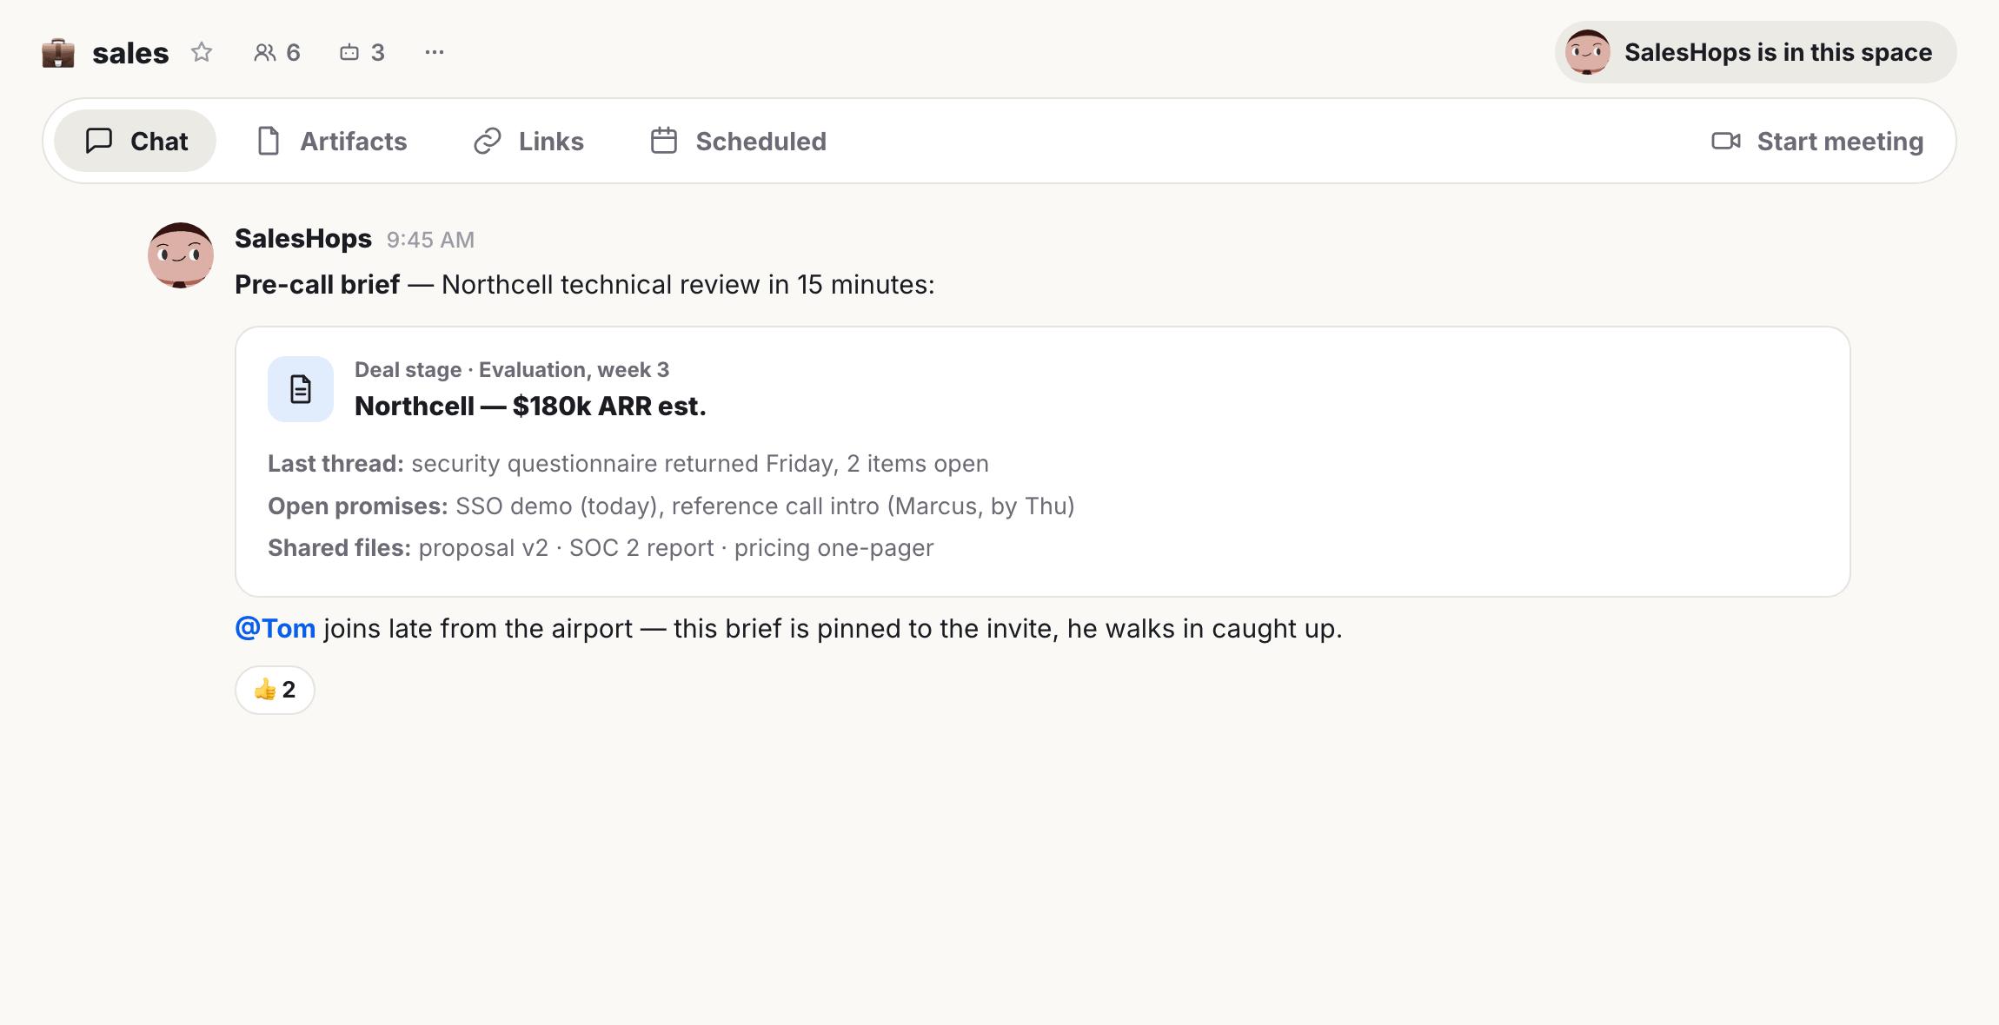
Task: Click the briefcase icon beside sales
Action: [58, 53]
